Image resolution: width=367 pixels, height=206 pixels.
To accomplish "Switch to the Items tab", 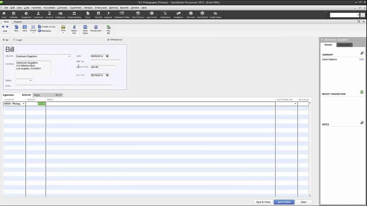I will [48, 95].
